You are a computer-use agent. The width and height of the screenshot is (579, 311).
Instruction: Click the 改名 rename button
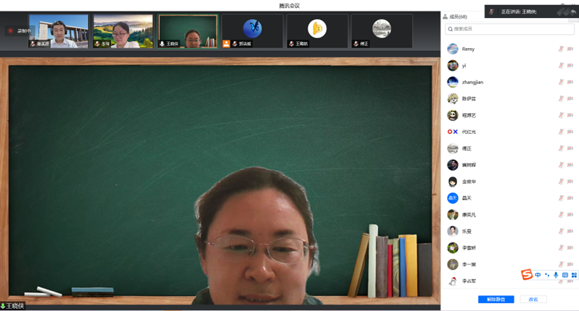pos(533,300)
